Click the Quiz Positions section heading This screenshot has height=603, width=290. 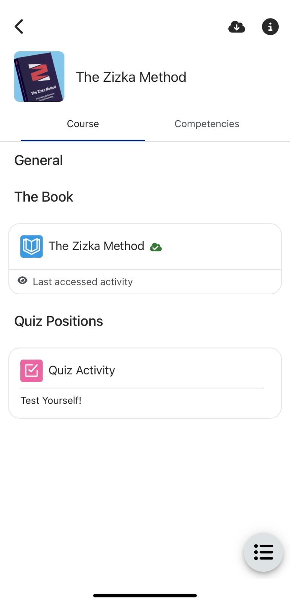(59, 321)
